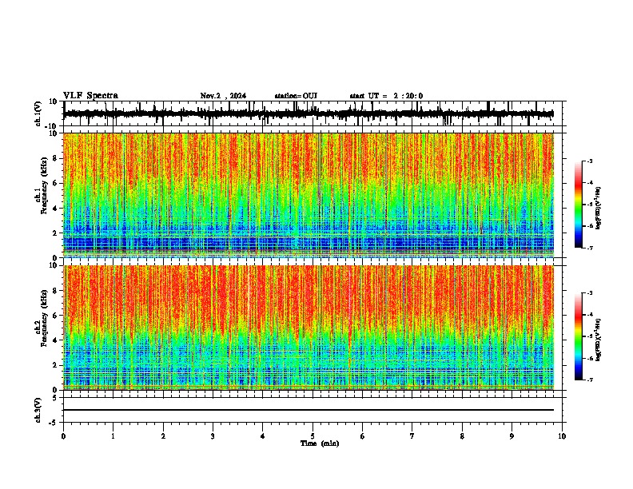Click the ch.1 color bar '-3' label
The height and width of the screenshot is (489, 633).
click(x=590, y=161)
